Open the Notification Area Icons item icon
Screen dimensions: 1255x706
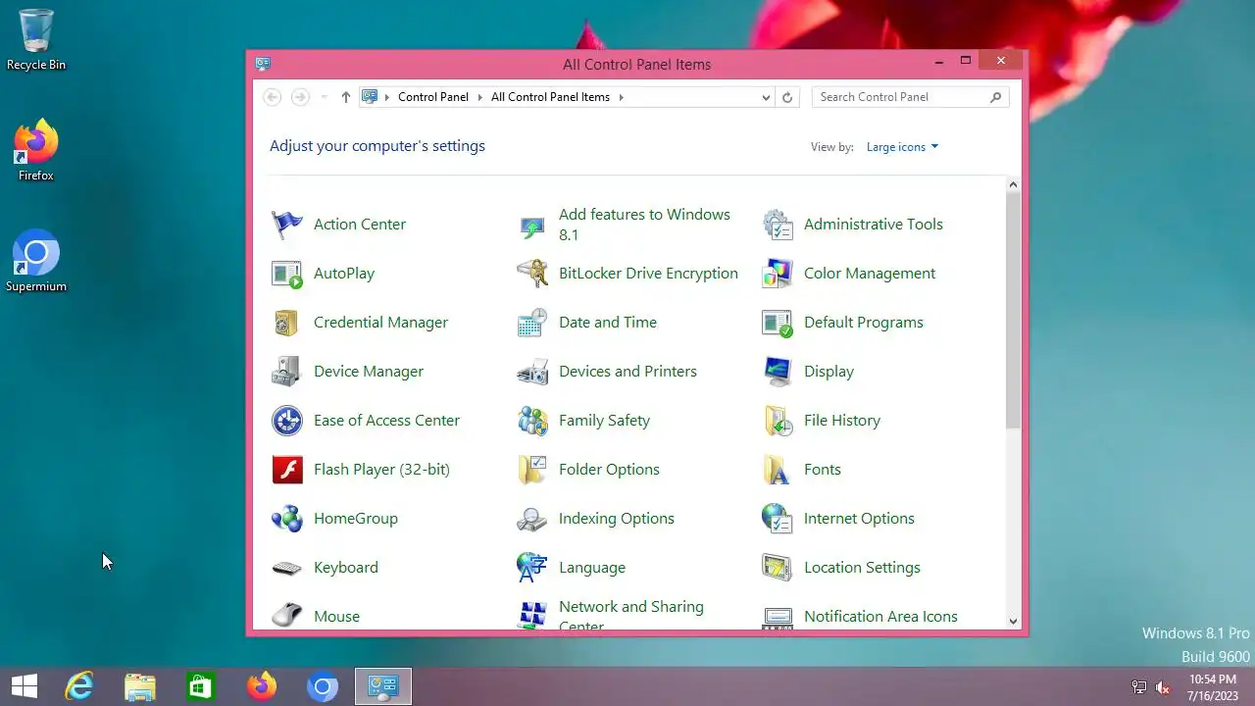(778, 617)
